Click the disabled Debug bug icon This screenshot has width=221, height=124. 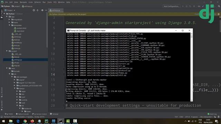pyautogui.click(x=186, y=6)
